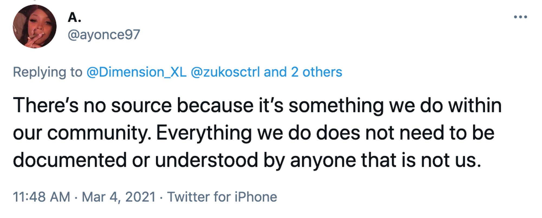Expand the "and 2 others" recipients list
Viewport: 542px width, 218px height.
tap(303, 72)
